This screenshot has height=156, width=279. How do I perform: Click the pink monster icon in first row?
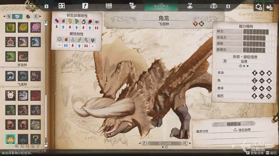point(36,27)
